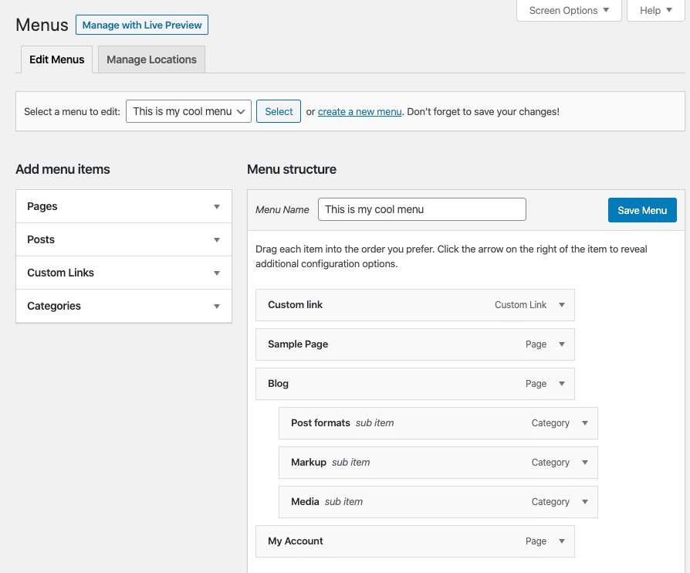This screenshot has height=573, width=690.
Task: Expand the My Account item settings
Action: tap(563, 541)
